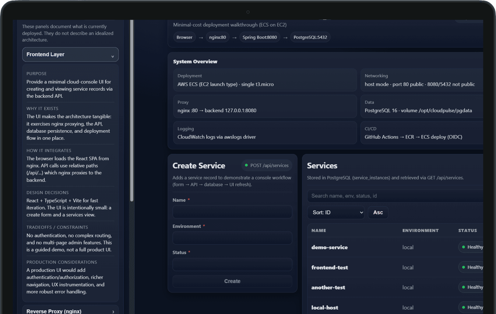Open the Sort: ID dropdown

tap(336, 212)
